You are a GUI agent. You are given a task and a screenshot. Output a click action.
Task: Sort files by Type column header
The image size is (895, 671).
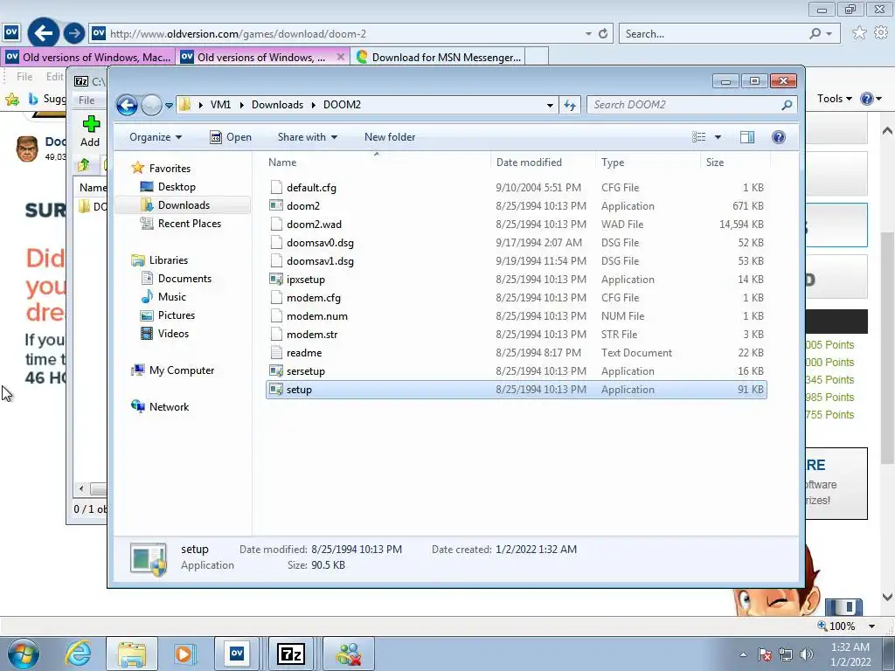(648, 163)
